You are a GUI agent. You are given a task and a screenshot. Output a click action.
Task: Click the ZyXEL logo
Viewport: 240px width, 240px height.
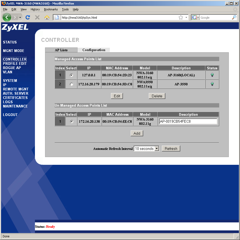tap(15, 27)
